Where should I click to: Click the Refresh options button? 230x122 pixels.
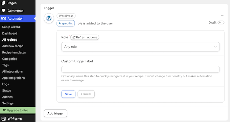click(85, 37)
